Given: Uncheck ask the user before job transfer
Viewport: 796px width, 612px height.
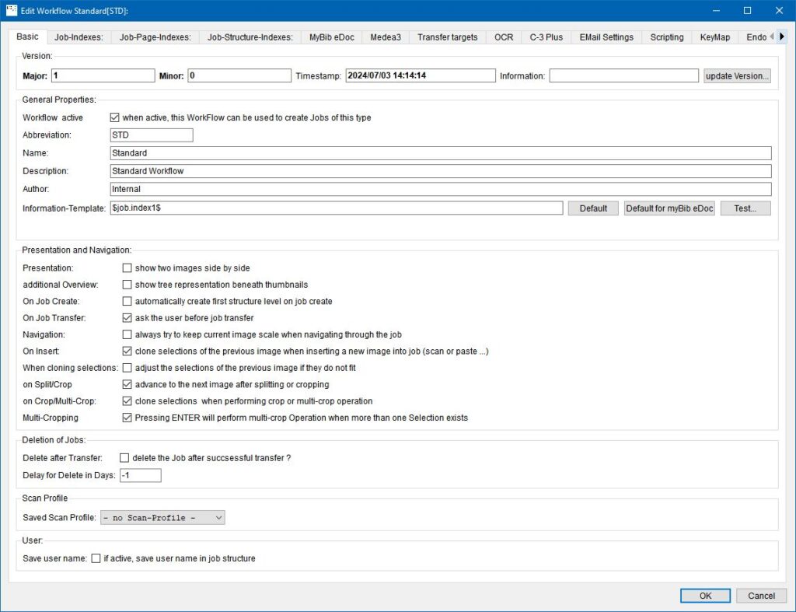Looking at the screenshot, I should tap(127, 318).
